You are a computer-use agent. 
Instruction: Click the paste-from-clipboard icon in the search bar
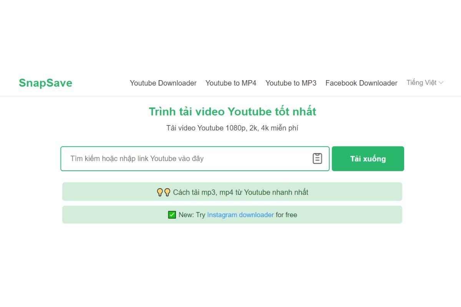(317, 158)
